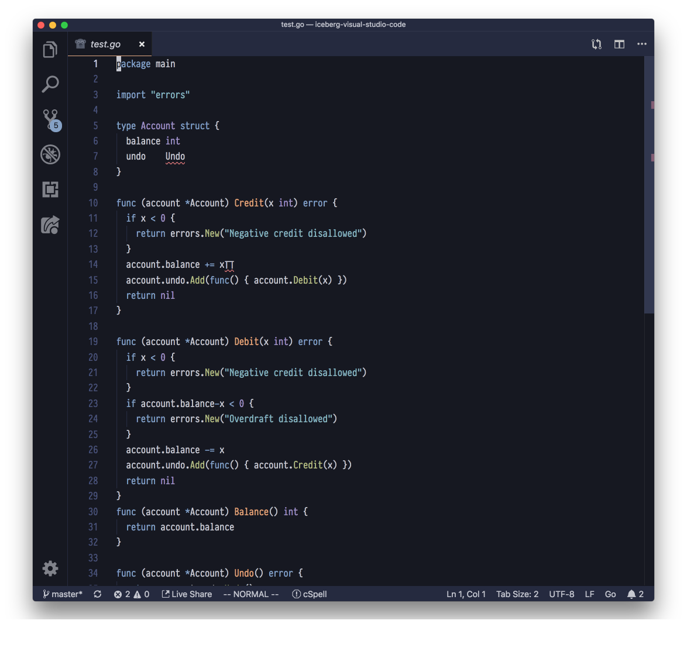Click the Balance function name on line 30
Screen dimensions: 687x648
[x=251, y=511]
